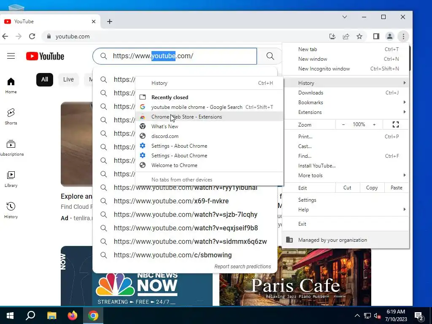The image size is (432, 324).
Task: Select New Incognito window
Action: point(346,68)
